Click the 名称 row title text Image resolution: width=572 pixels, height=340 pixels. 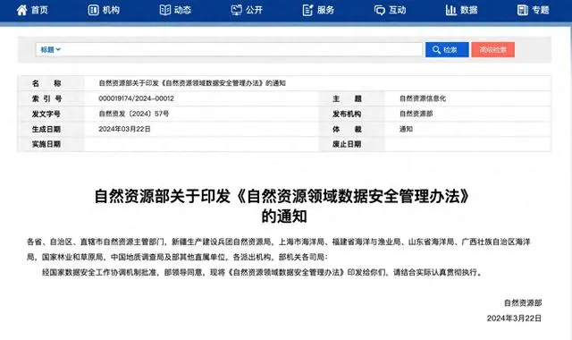(192, 83)
